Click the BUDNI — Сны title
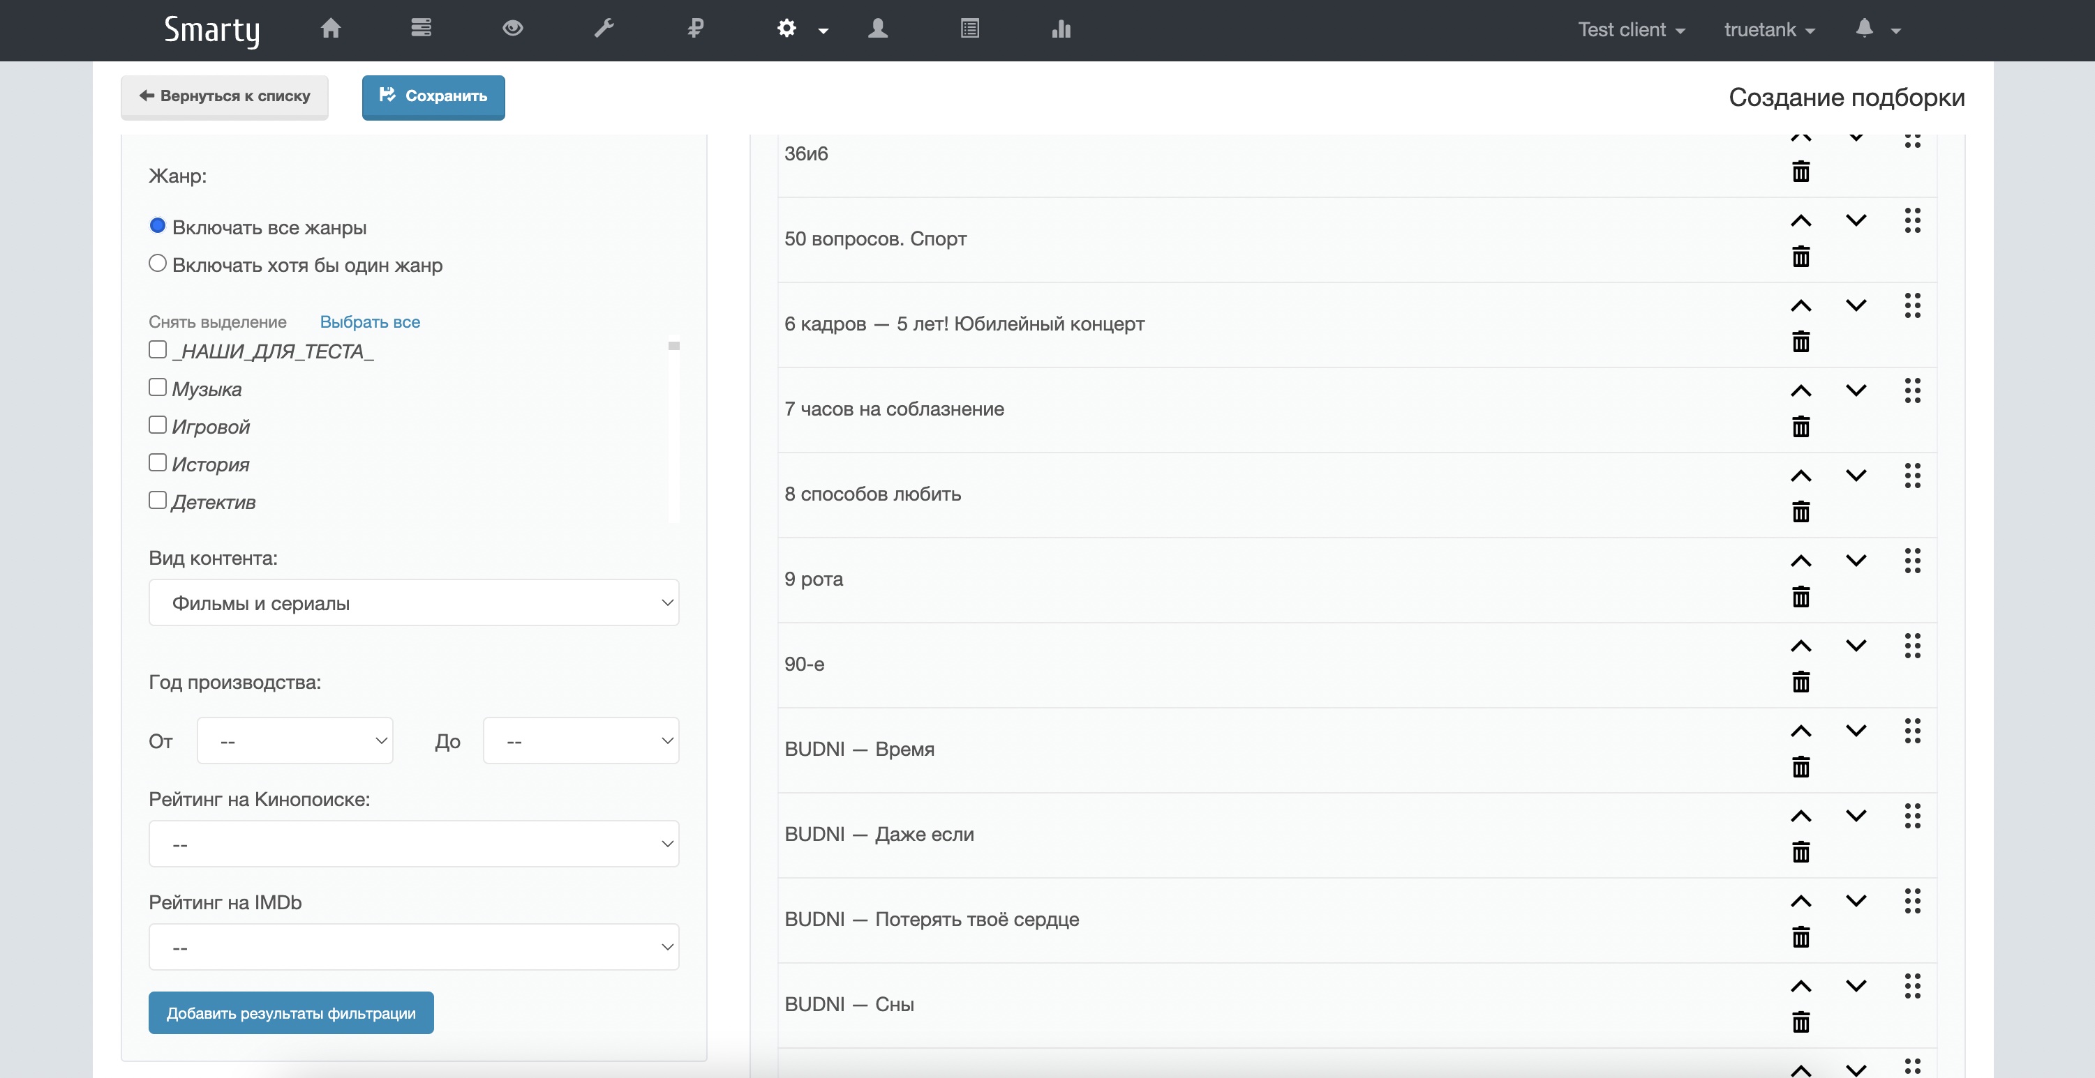This screenshot has width=2095, height=1078. (x=849, y=1004)
